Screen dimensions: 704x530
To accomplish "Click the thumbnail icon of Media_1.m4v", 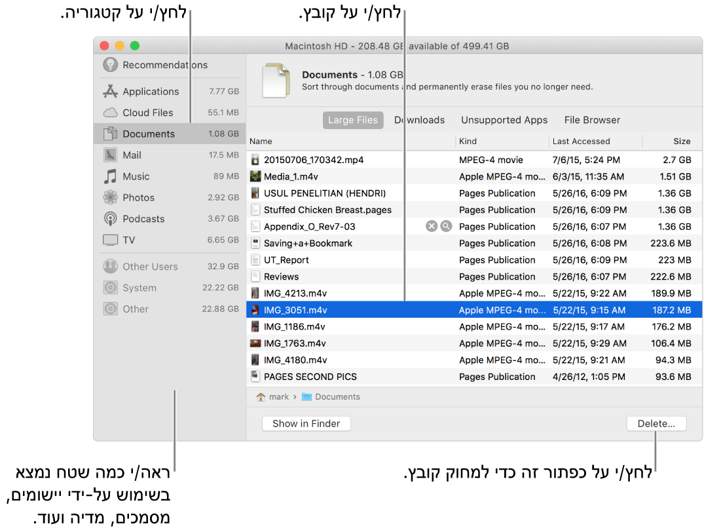I will pyautogui.click(x=255, y=176).
